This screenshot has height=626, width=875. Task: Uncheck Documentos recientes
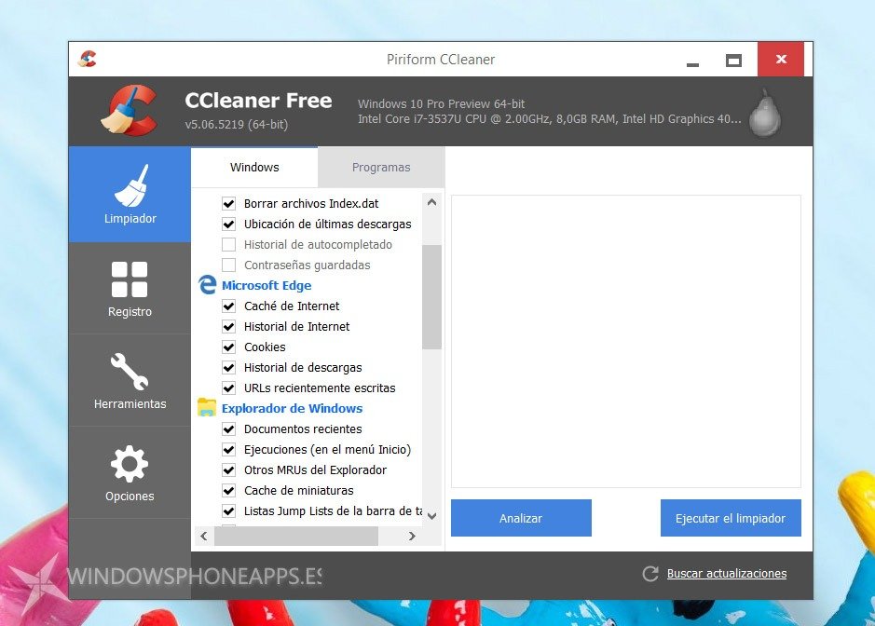(229, 429)
